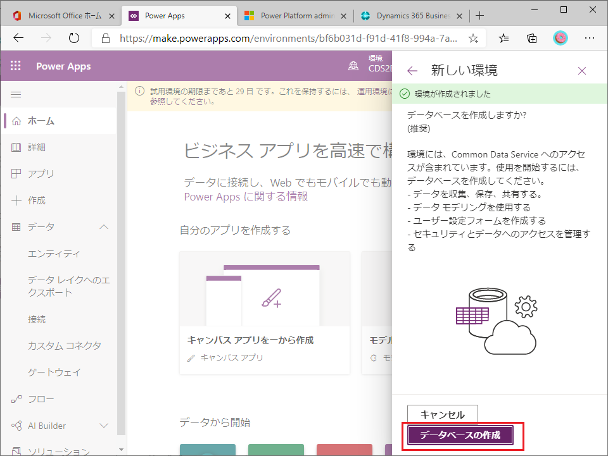Click the plus icon beside 作成
This screenshot has height=456, width=608.
click(x=16, y=200)
